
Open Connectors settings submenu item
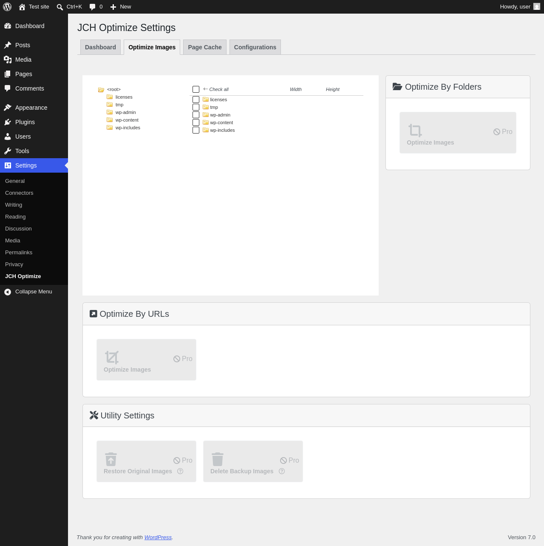pos(19,193)
